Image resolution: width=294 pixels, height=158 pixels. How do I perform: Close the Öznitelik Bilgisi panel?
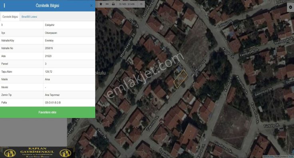91,6
